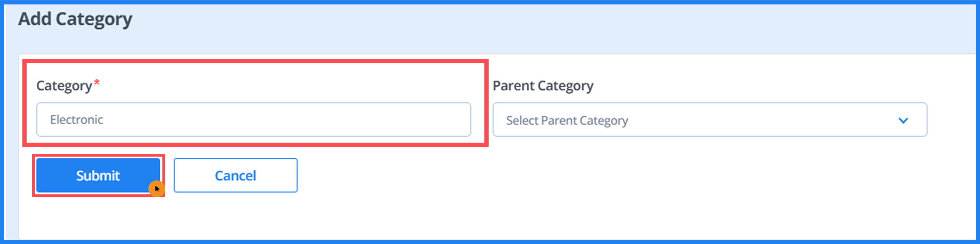Click the 'Category' field label
The width and height of the screenshot is (980, 244).
click(x=64, y=86)
